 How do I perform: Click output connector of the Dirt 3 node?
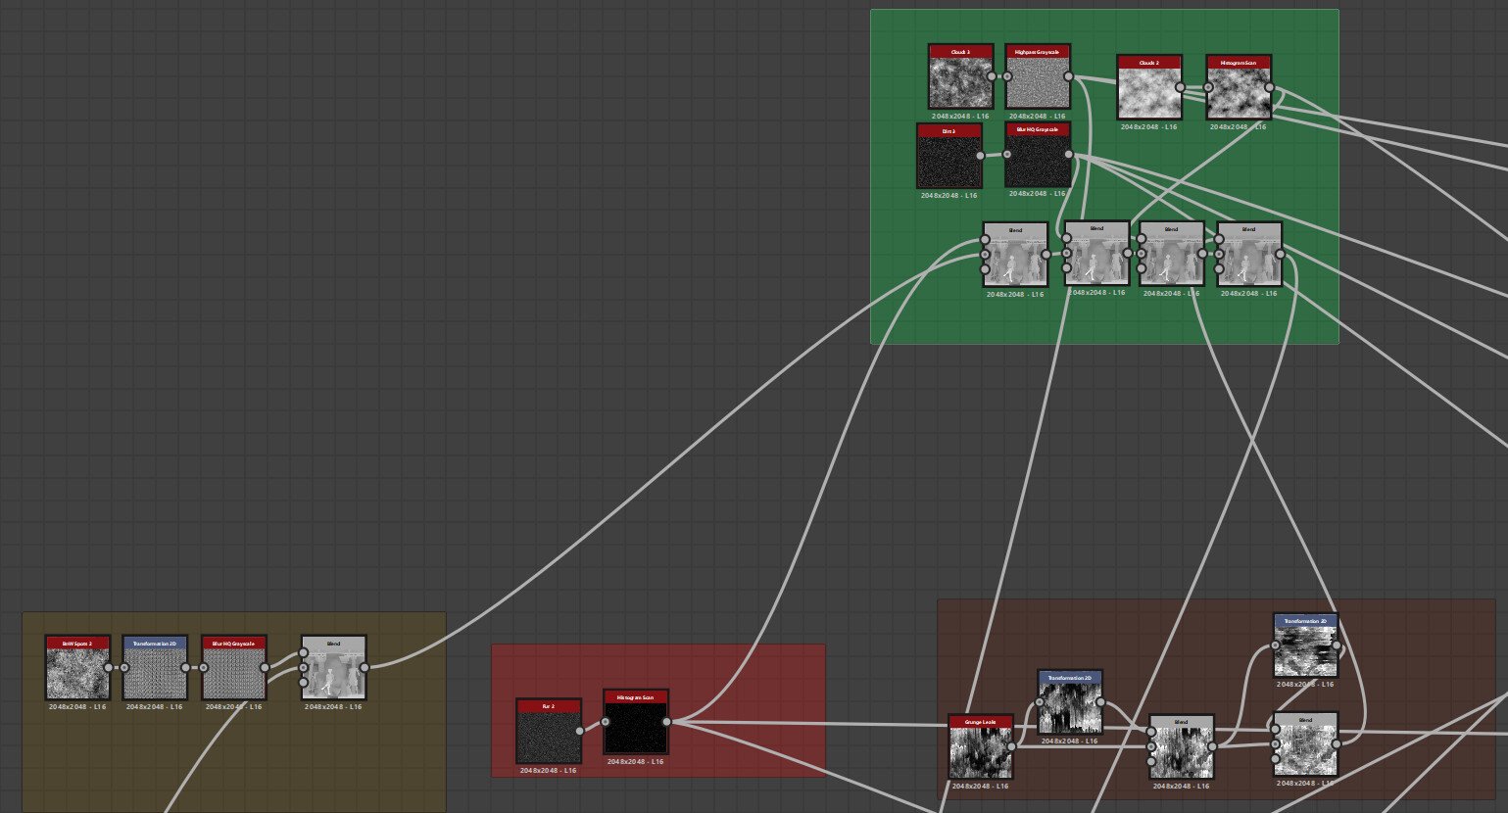tap(980, 156)
